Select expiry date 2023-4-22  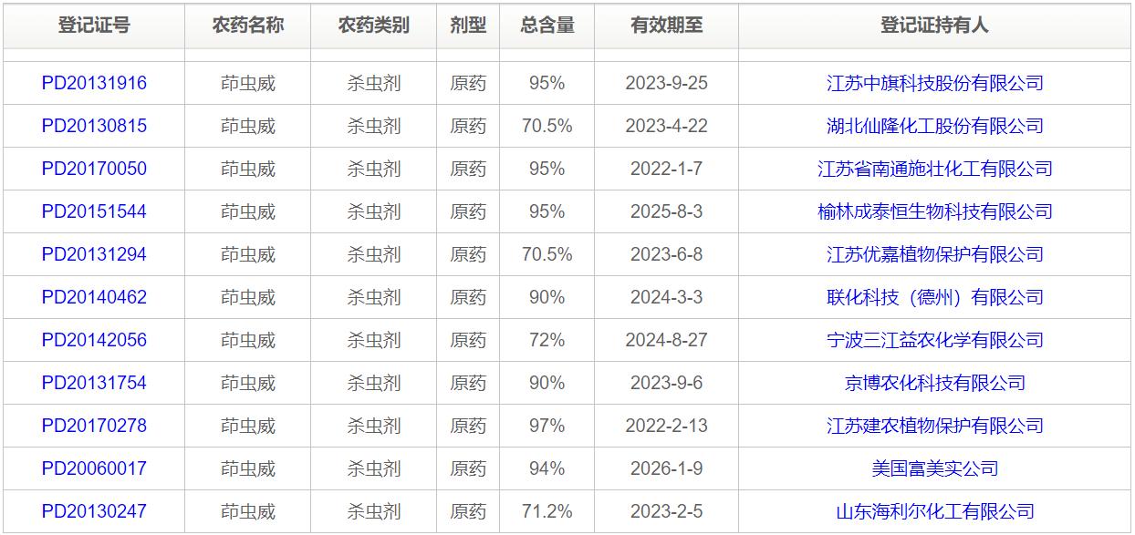(x=666, y=126)
